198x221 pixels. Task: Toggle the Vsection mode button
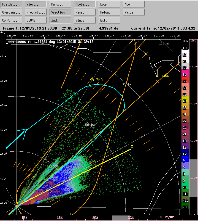pyautogui.click(x=60, y=12)
